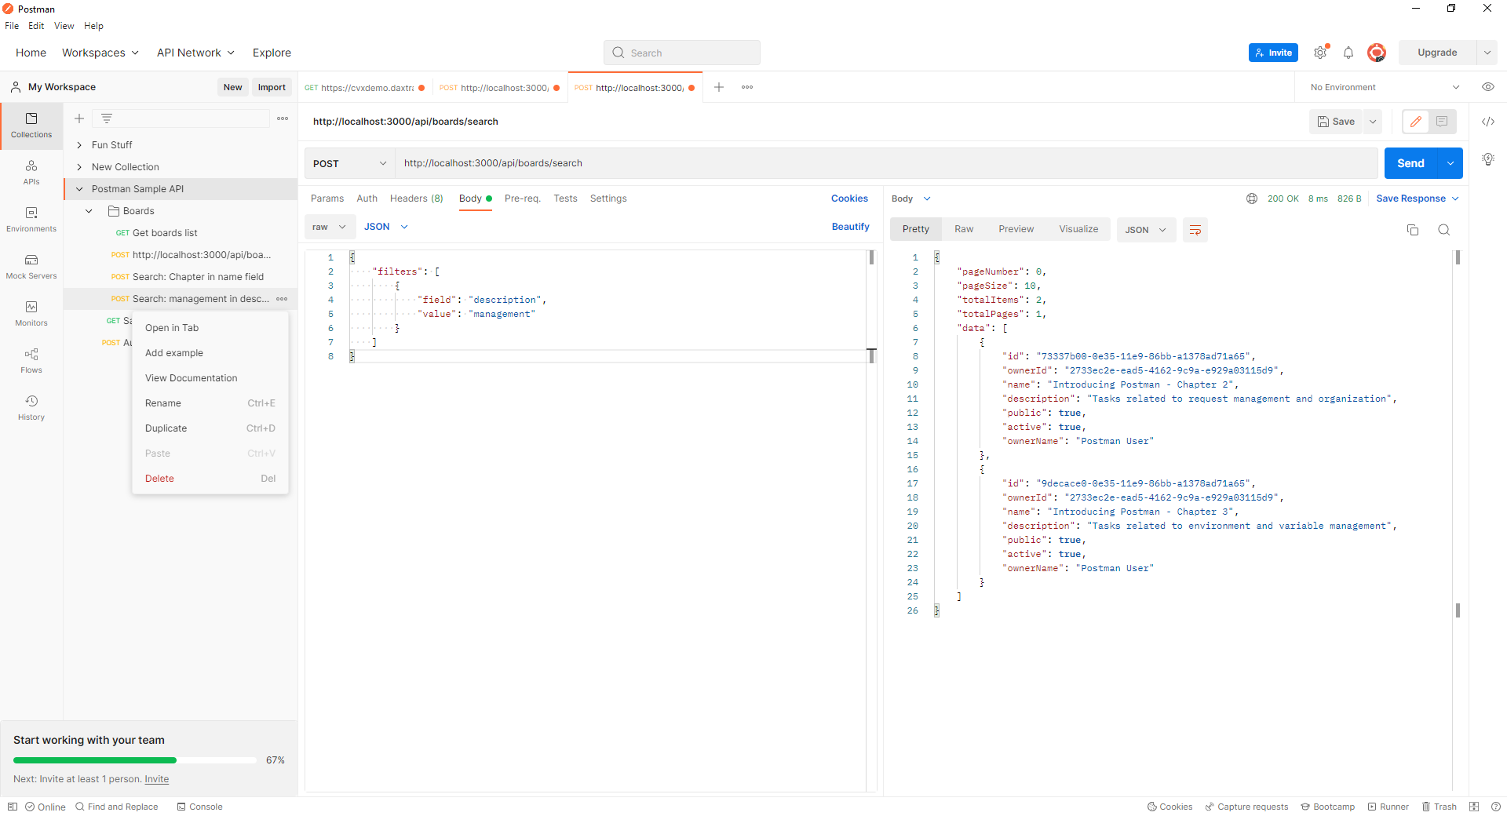
Task: Open the Monitors sidebar panel
Action: click(31, 314)
